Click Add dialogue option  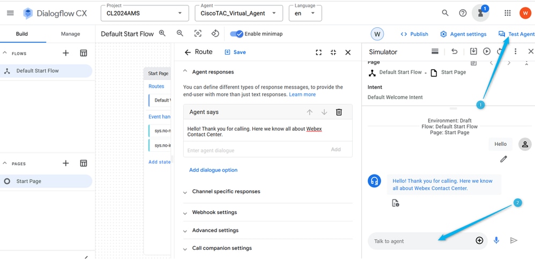tap(213, 170)
